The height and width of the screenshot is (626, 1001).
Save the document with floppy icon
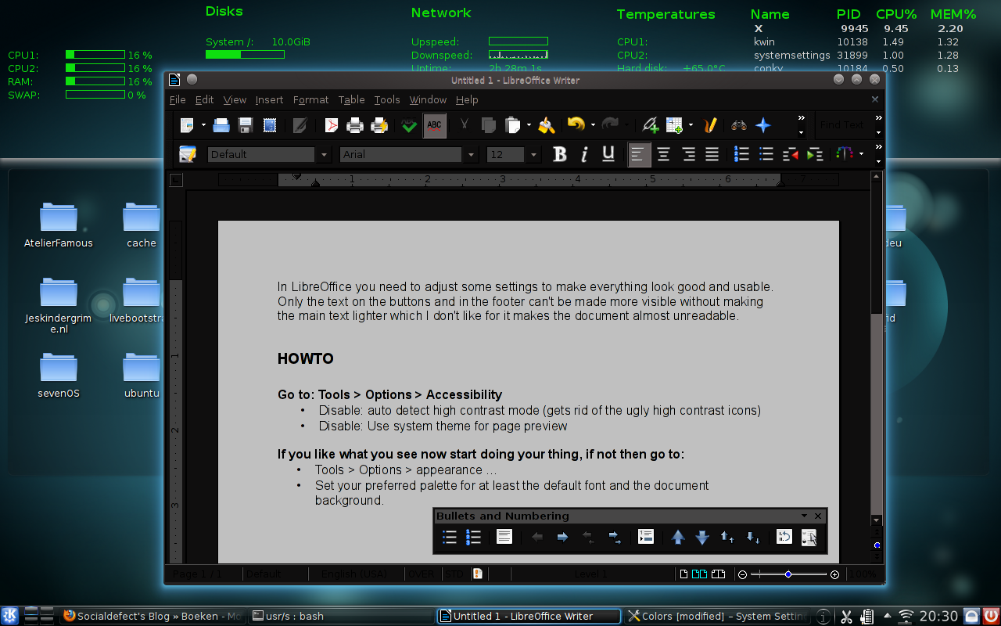245,125
